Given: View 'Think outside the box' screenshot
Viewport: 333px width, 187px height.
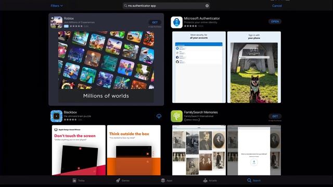Looking at the screenshot, I should 134,150.
